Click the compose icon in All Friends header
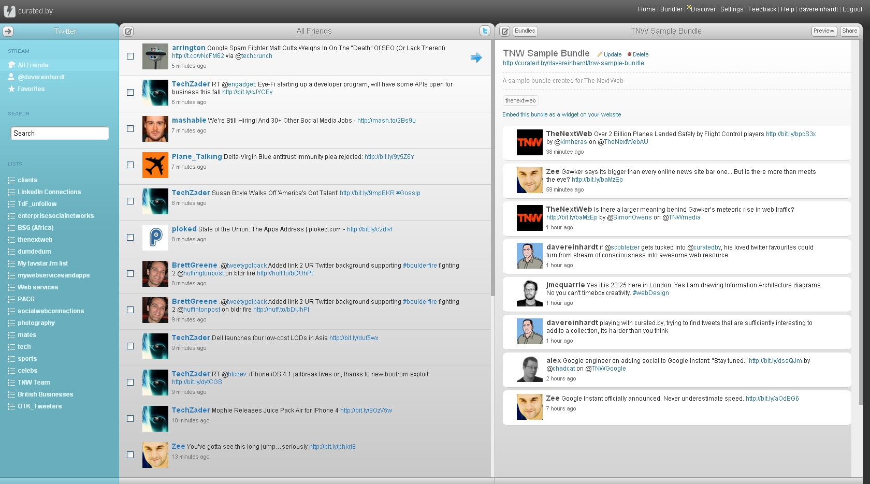 (x=128, y=31)
